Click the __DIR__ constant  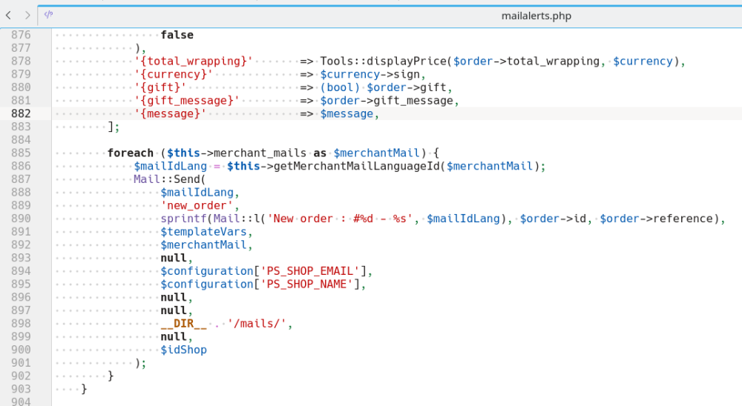tap(183, 324)
